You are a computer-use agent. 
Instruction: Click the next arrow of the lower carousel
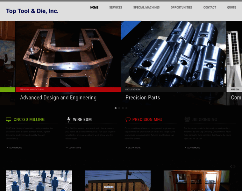[234, 166]
